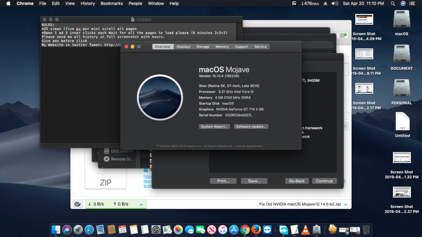
Task: Click volume speaker icon in menu bar
Action: coord(335,3)
